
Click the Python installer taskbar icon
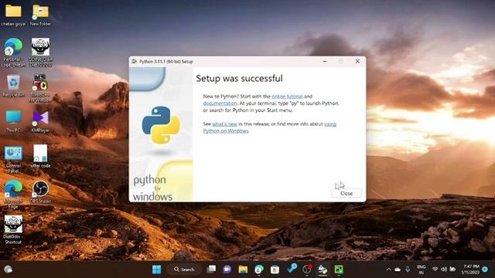tap(323, 270)
